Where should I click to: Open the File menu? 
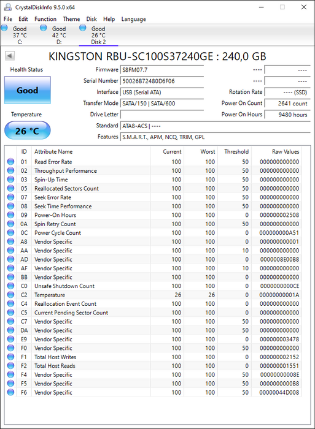pyautogui.click(x=8, y=19)
